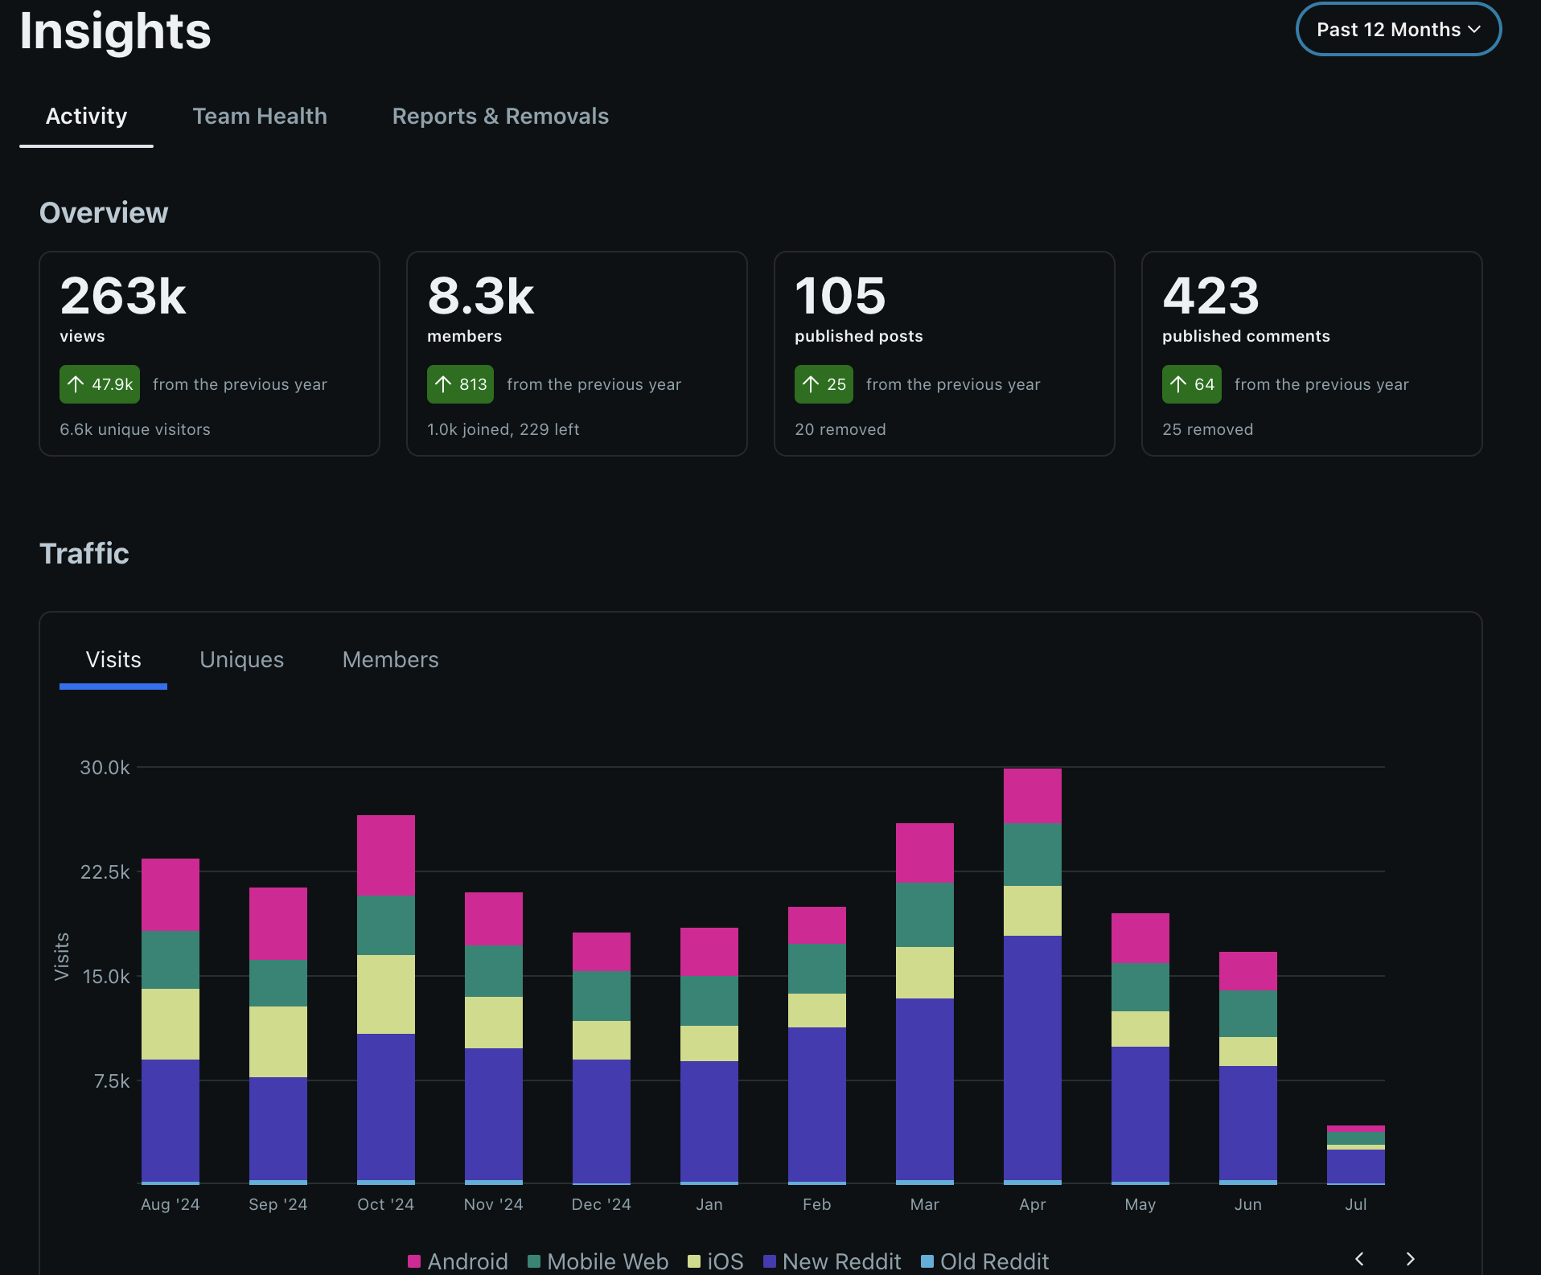Show the Uniques traffic chart
The height and width of the screenshot is (1275, 1541).
click(241, 660)
